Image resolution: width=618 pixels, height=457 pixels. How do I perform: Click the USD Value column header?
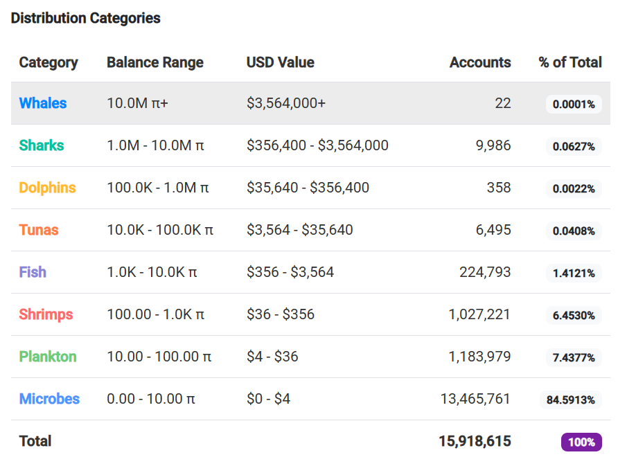pos(281,62)
